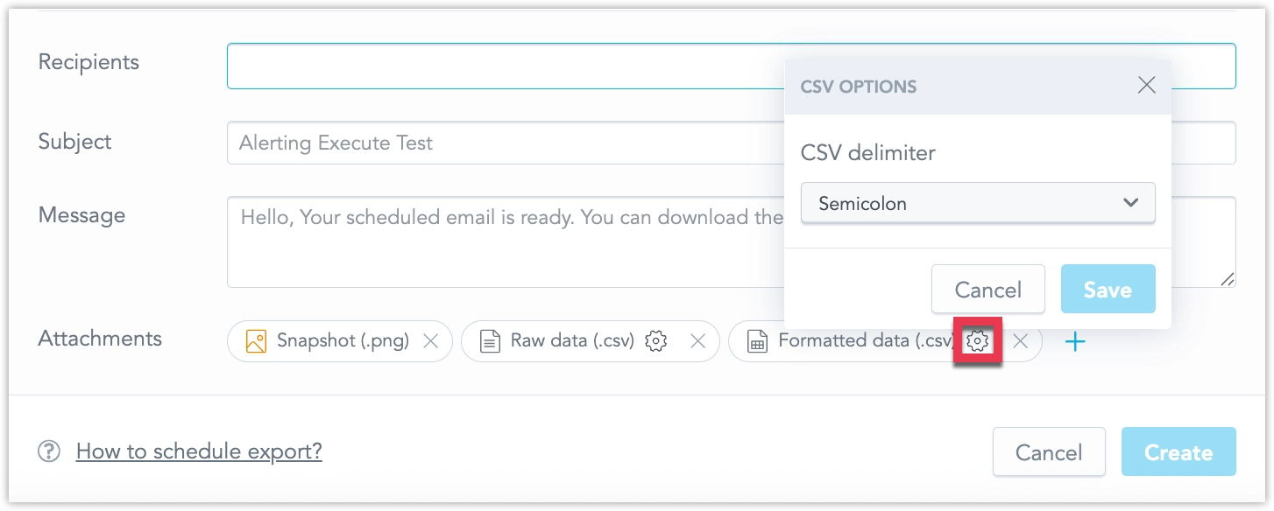Click the Raw data document icon

[x=491, y=341]
